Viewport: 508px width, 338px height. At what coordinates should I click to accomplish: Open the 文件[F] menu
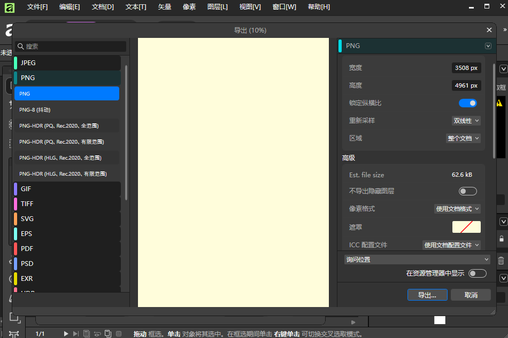tap(37, 7)
